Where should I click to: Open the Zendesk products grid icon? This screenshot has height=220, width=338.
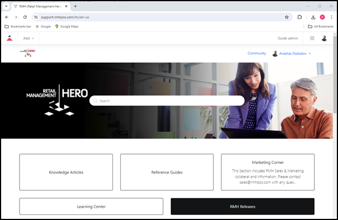[x=312, y=39]
